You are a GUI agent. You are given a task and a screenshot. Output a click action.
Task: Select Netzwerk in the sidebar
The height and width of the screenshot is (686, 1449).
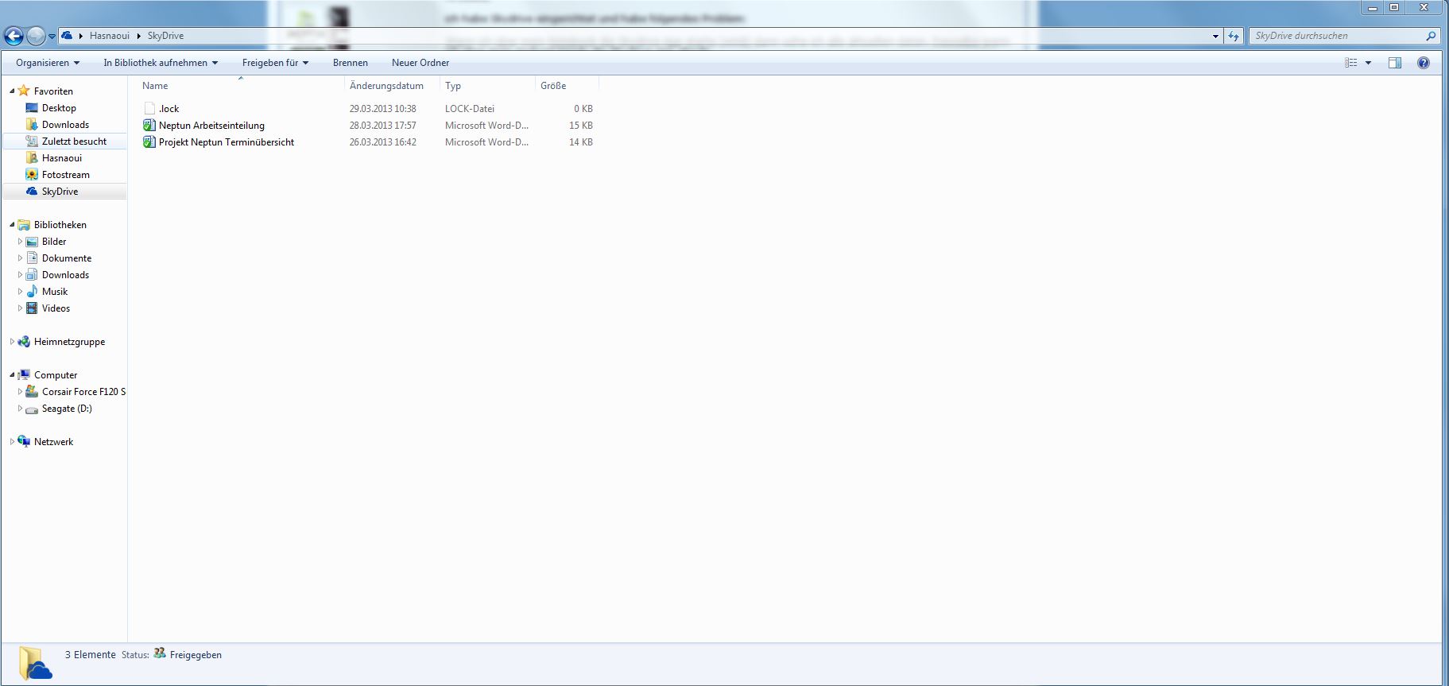(53, 442)
